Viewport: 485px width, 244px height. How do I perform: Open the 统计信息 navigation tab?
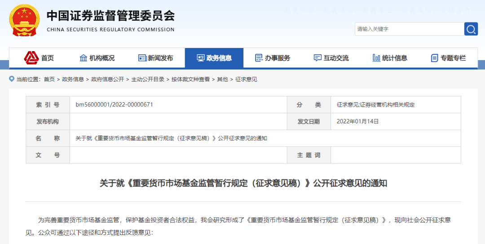(390, 58)
